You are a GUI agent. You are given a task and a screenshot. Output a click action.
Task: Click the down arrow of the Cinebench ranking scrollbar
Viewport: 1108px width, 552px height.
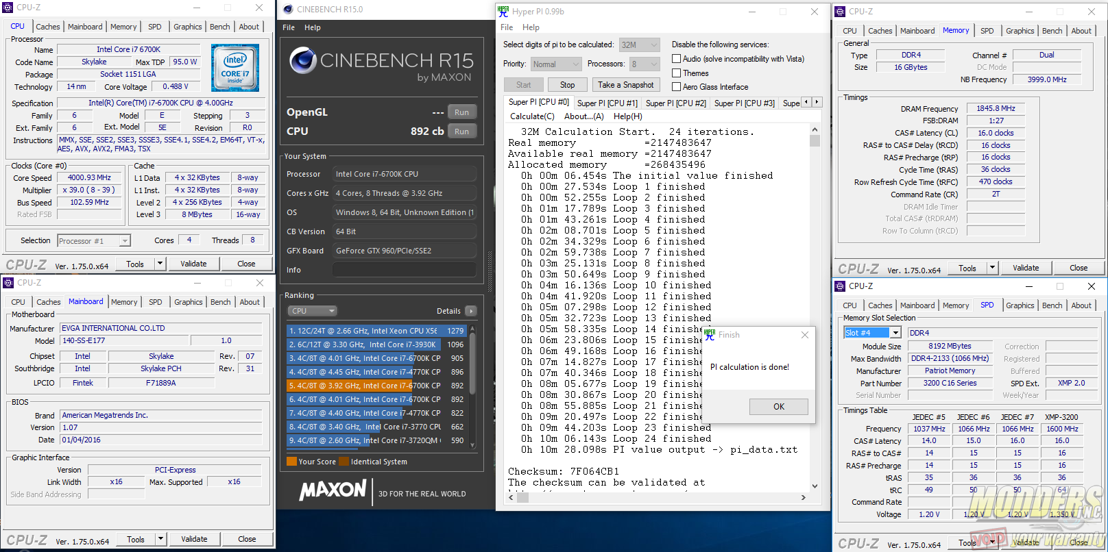(x=472, y=444)
